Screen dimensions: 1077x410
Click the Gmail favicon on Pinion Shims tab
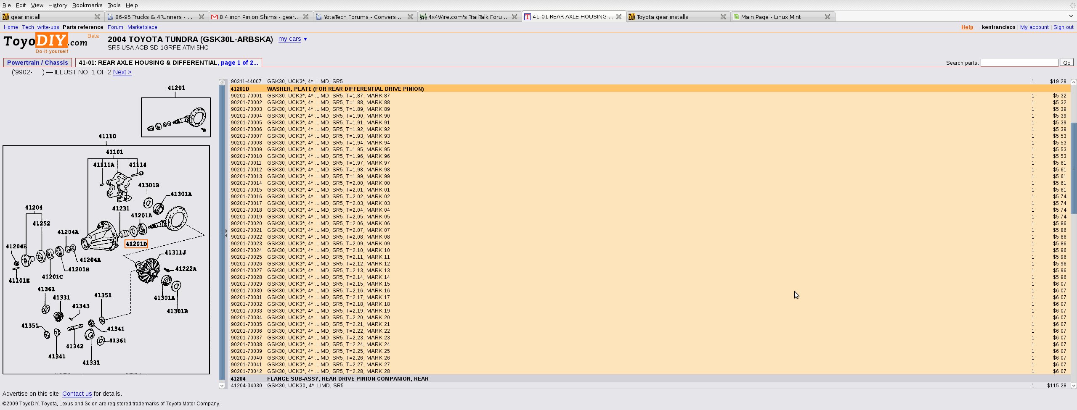tap(215, 17)
